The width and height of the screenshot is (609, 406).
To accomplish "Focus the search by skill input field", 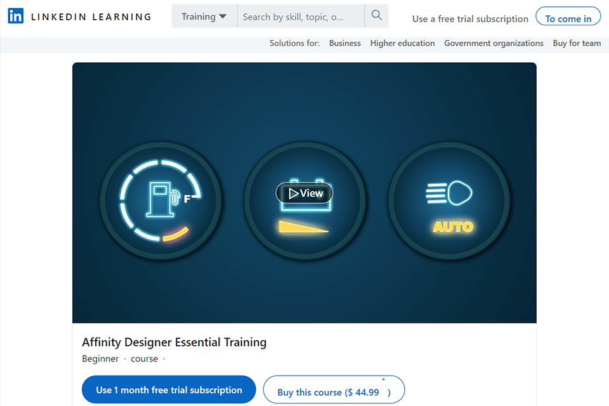I will pyautogui.click(x=301, y=16).
